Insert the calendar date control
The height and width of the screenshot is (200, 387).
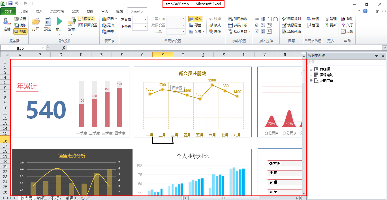tap(275, 19)
